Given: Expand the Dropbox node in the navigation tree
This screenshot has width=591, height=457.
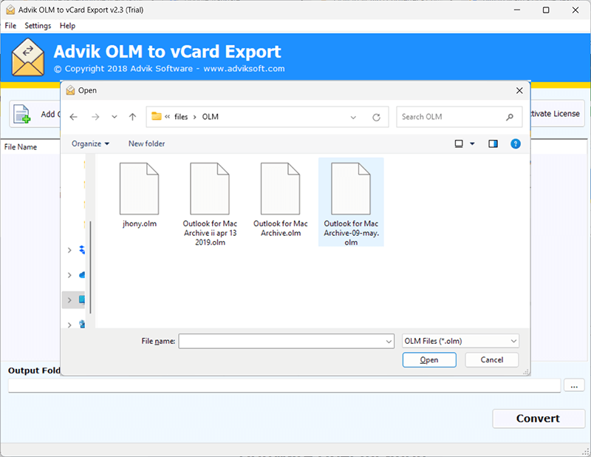Looking at the screenshot, I should [x=69, y=250].
